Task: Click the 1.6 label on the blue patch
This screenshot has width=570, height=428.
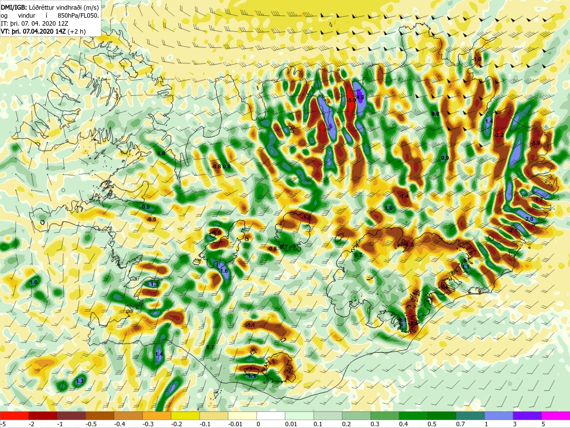Action: (x=224, y=271)
